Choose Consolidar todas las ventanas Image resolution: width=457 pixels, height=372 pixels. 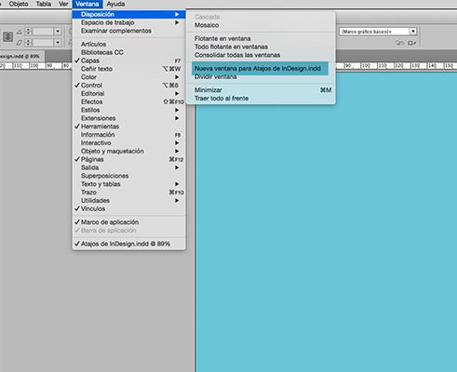[261, 55]
